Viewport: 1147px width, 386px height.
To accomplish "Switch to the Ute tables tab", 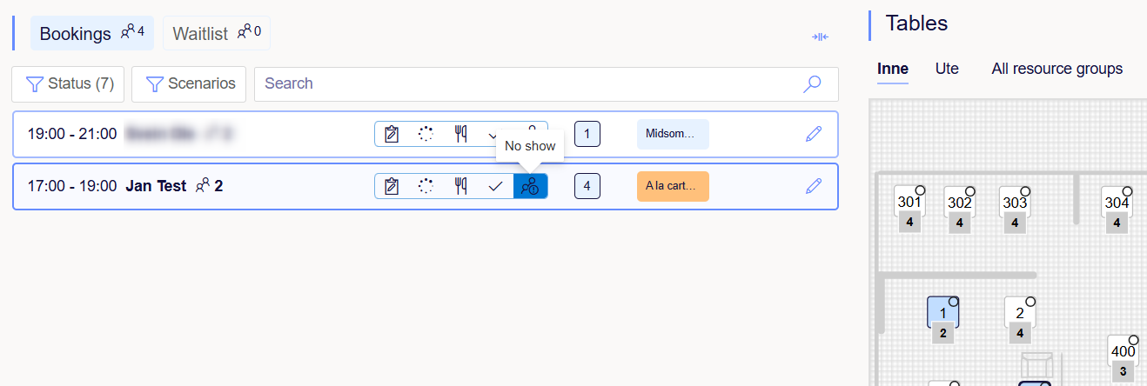I will (946, 69).
